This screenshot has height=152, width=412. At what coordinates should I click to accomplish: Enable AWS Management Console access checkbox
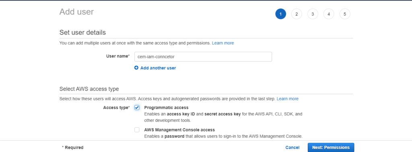coord(137,130)
